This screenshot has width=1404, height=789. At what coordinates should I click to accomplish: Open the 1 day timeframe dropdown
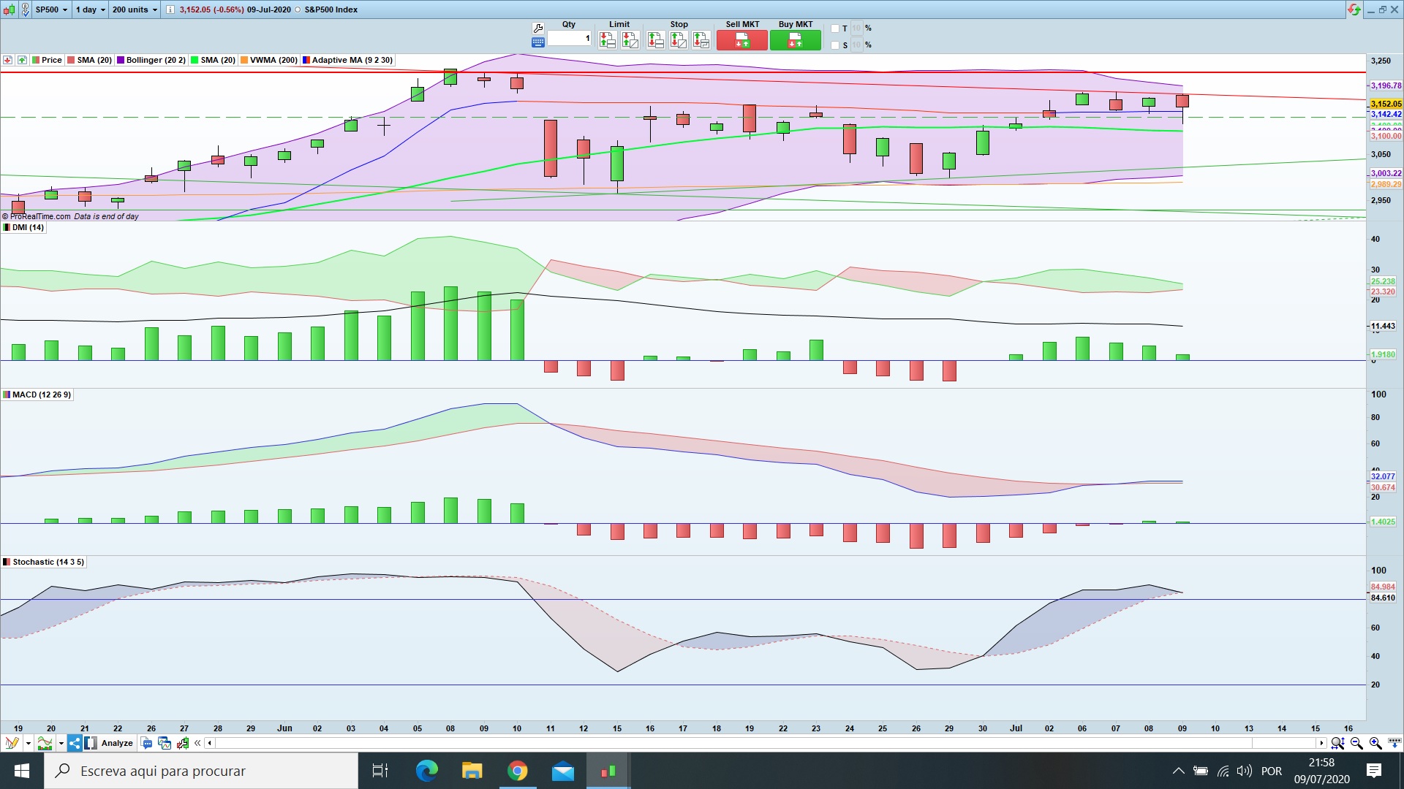[91, 9]
